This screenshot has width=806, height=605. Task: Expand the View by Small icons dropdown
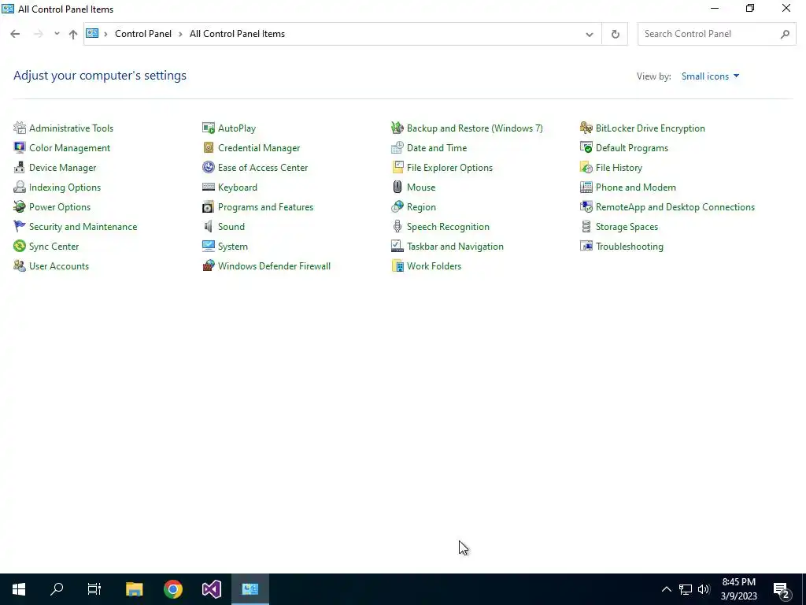pyautogui.click(x=711, y=76)
